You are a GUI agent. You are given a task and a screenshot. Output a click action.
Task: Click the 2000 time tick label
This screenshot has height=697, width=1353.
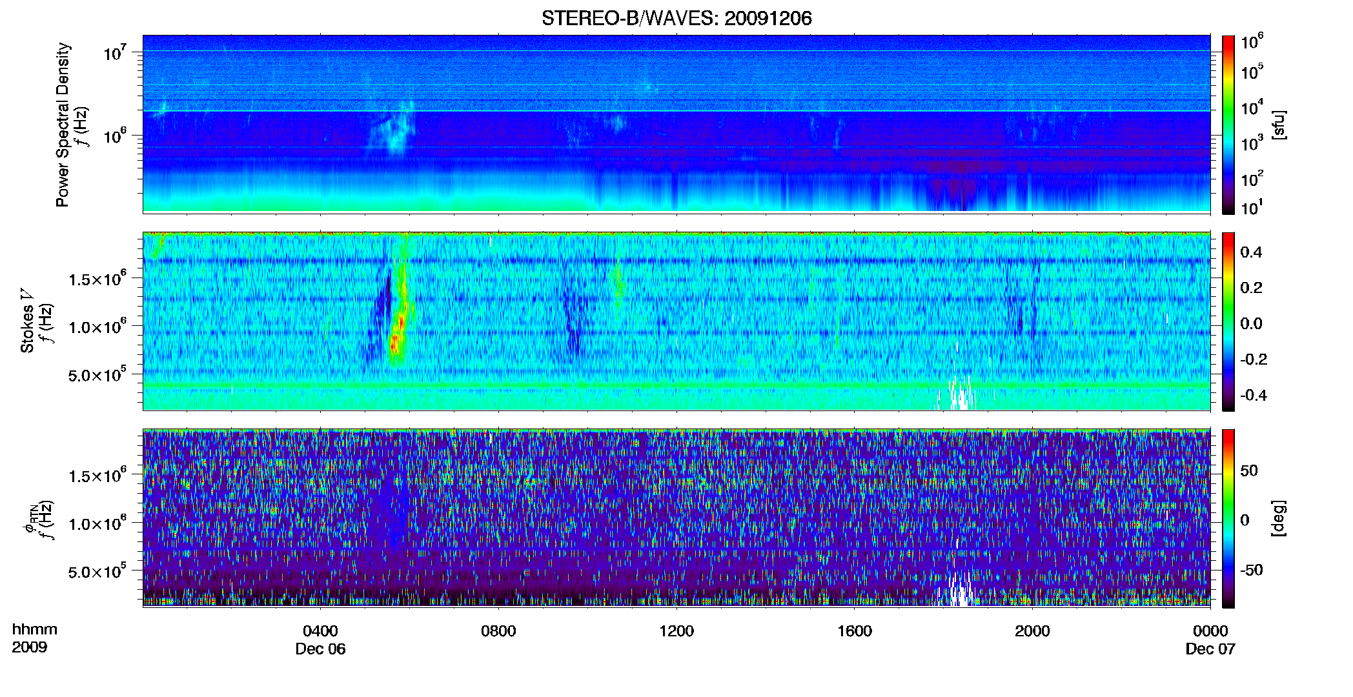(x=1032, y=631)
